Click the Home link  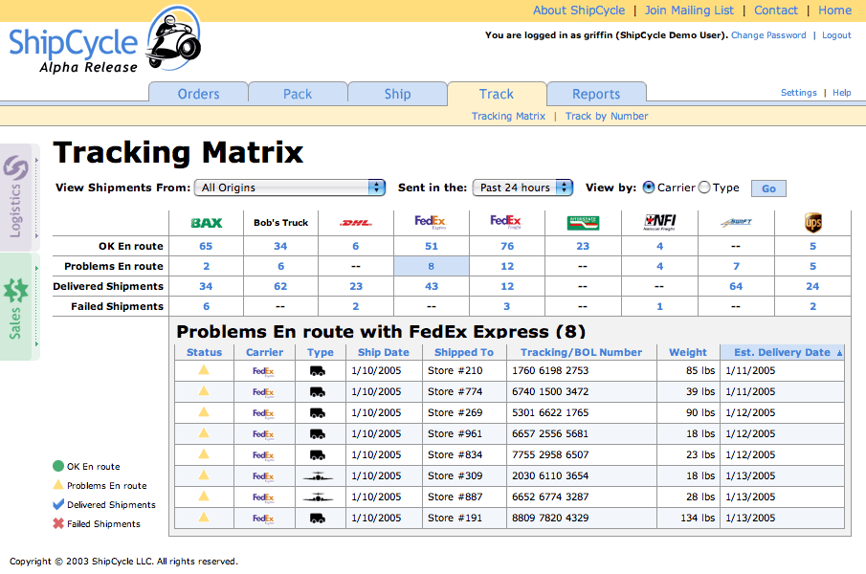coord(834,11)
